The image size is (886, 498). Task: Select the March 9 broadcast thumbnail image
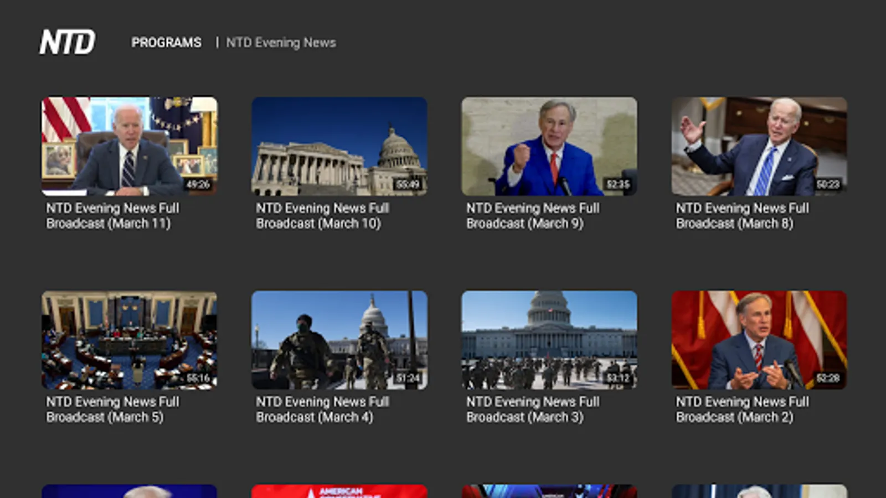[x=549, y=146]
